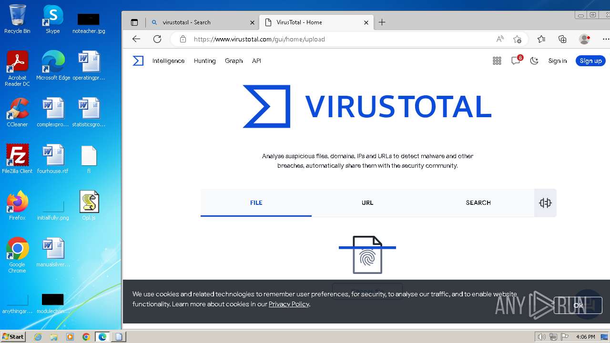The height and width of the screenshot is (343, 610).
Task: Open API menu item
Action: click(x=256, y=61)
